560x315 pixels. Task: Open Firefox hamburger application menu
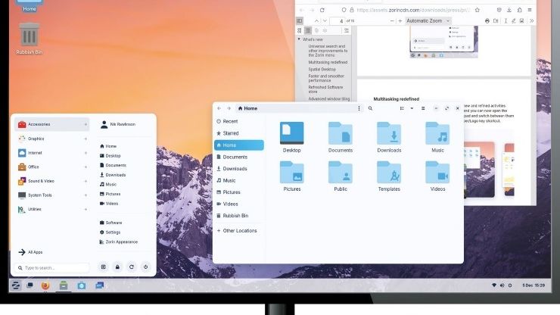pos(530,10)
